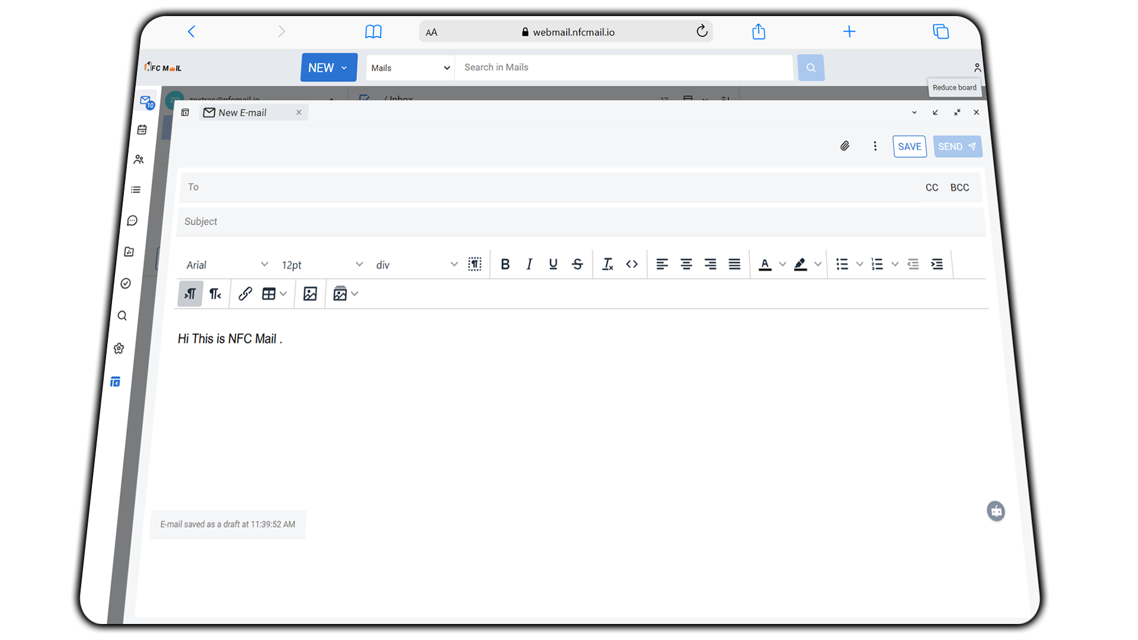
Task: Open Tasks checkmark in sidebar
Action: (126, 283)
